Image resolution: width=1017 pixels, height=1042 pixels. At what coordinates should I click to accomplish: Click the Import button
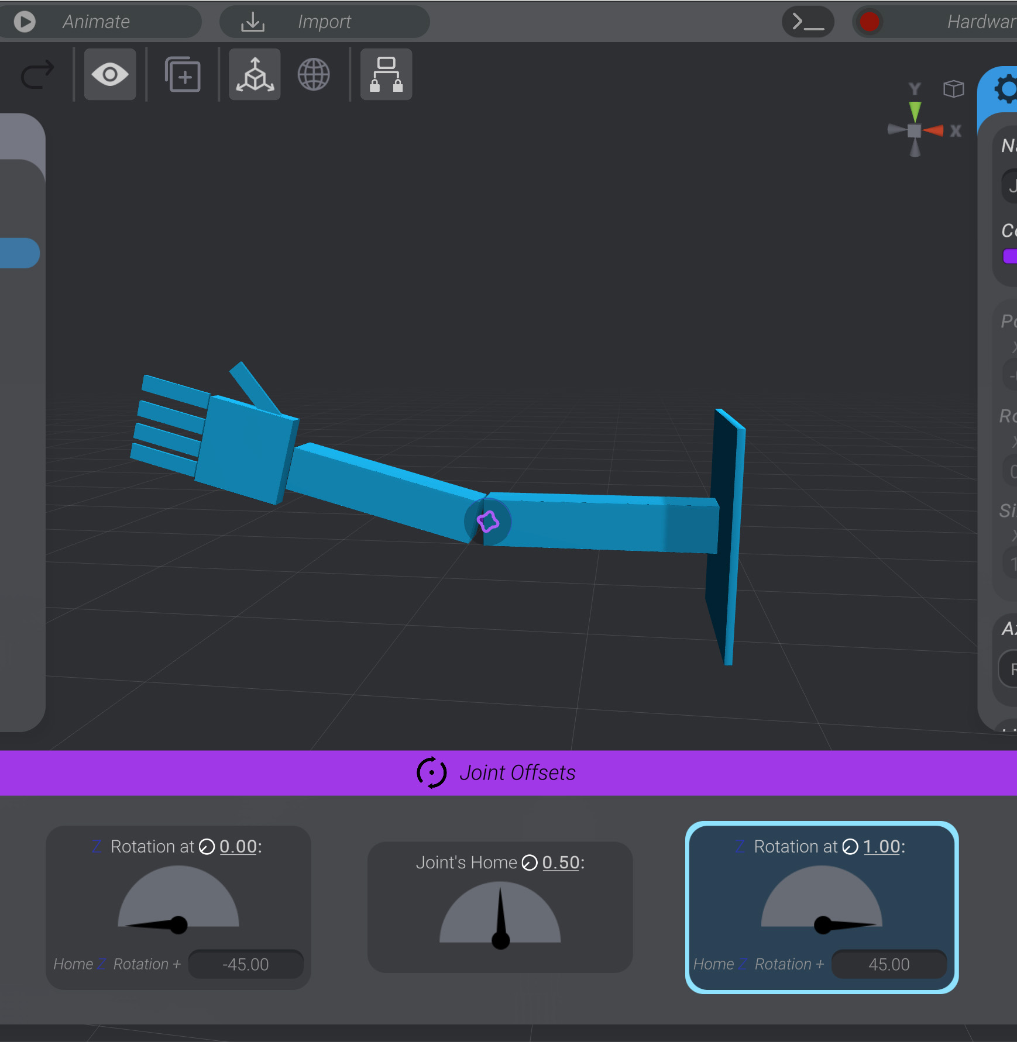(x=324, y=22)
